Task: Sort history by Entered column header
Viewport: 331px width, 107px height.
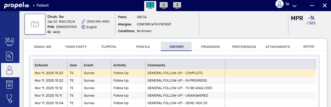Action: pos(41,65)
